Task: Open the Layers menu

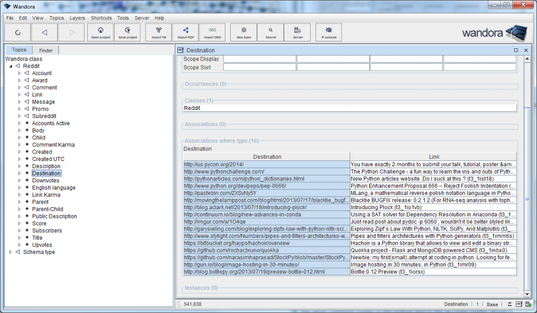Action: (77, 17)
